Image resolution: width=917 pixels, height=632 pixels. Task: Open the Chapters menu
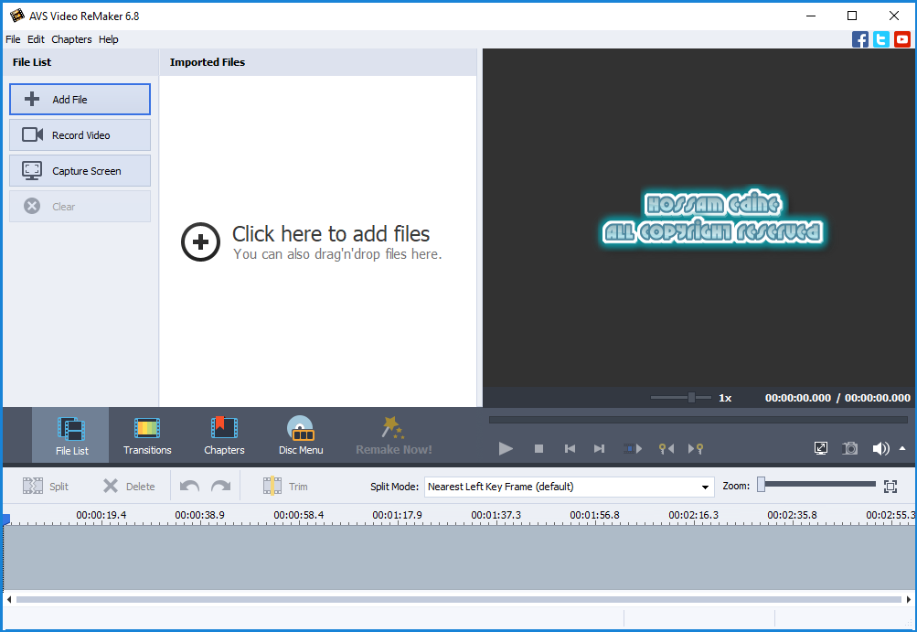click(x=71, y=39)
